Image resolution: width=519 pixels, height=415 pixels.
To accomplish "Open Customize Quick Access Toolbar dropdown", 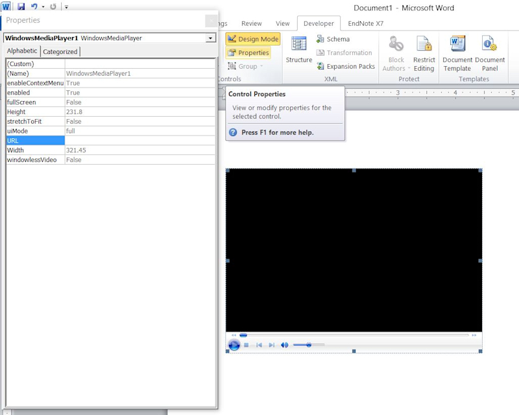I will point(66,6).
